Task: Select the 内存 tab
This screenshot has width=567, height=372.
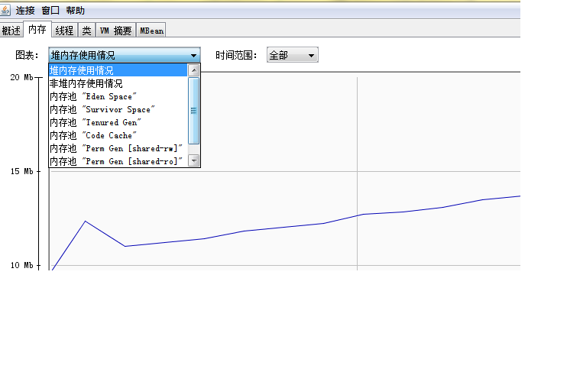Action: pyautogui.click(x=37, y=29)
